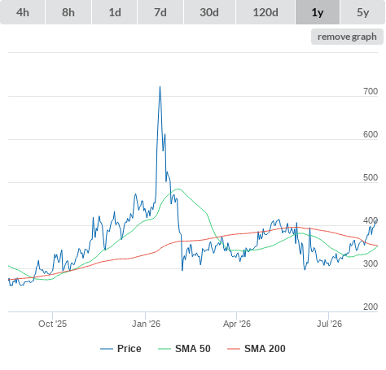Screen dimensions: 386x370
Task: Click the Jan '26 axis tick label
Action: pos(146,324)
